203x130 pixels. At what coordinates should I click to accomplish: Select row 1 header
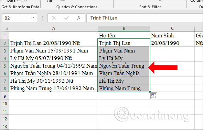click(x=5, y=36)
